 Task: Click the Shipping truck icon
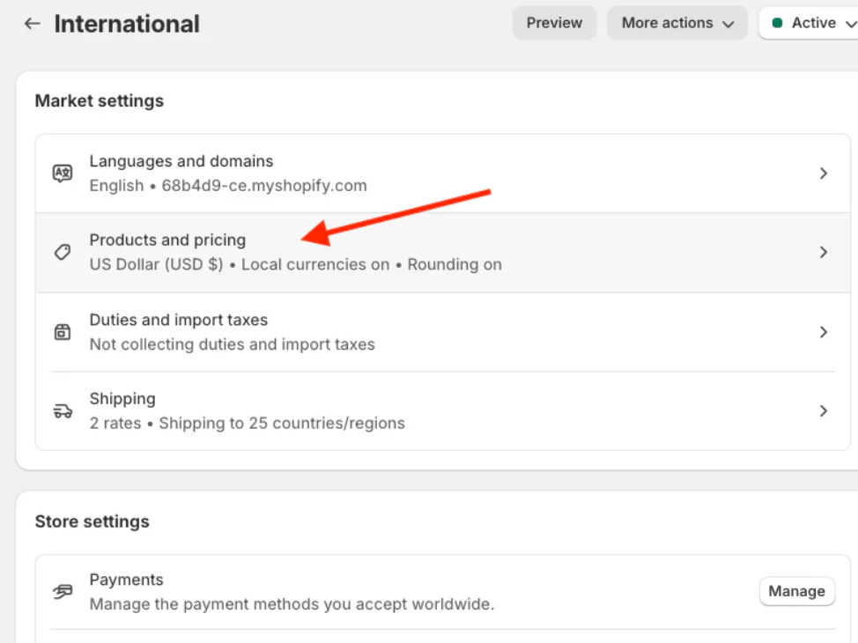click(x=62, y=410)
